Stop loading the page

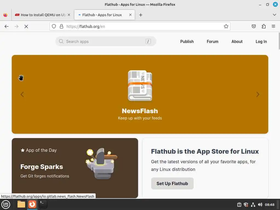point(26,27)
